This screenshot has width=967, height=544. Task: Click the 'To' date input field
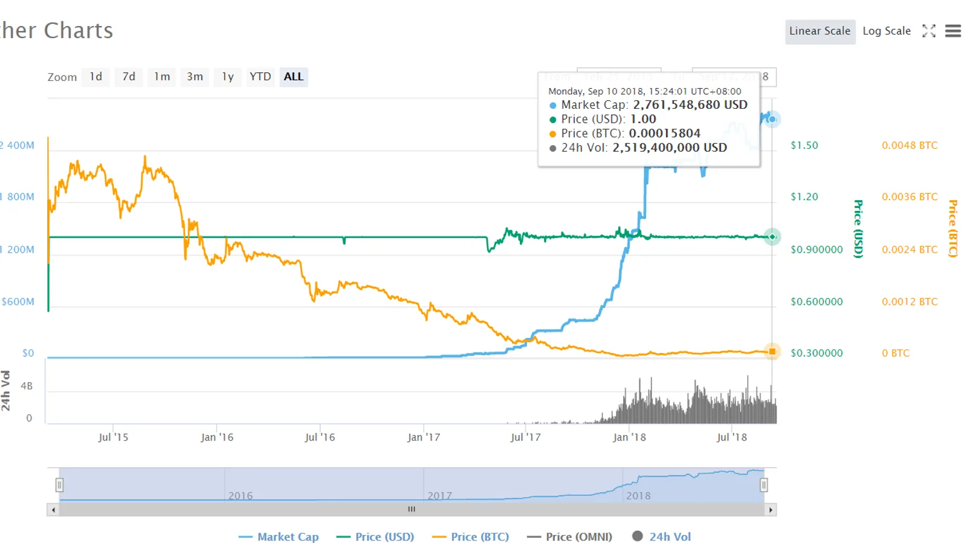tap(734, 77)
